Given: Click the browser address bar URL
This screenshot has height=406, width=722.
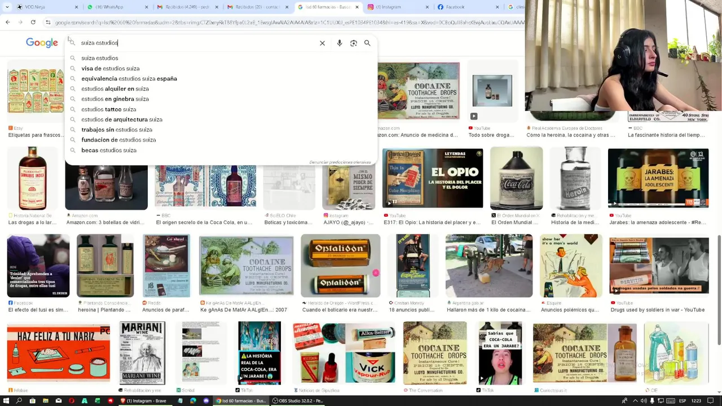Looking at the screenshot, I should (290, 22).
